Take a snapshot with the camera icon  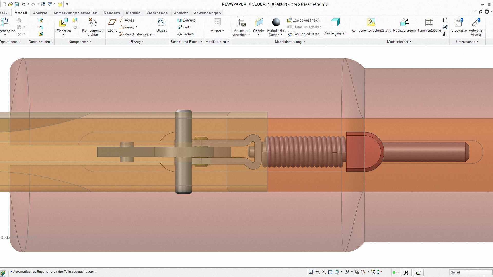pos(357,272)
